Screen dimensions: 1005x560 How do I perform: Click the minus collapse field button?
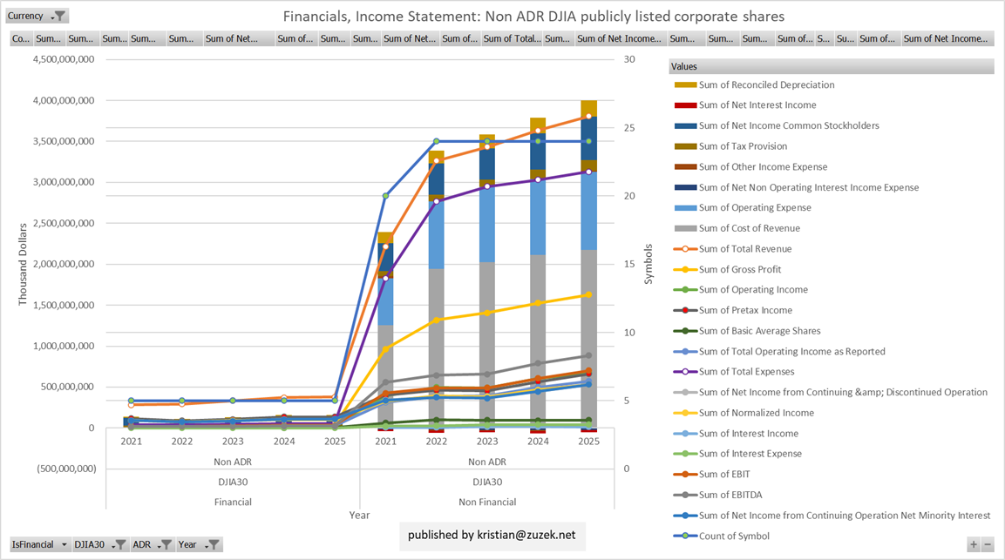987,544
